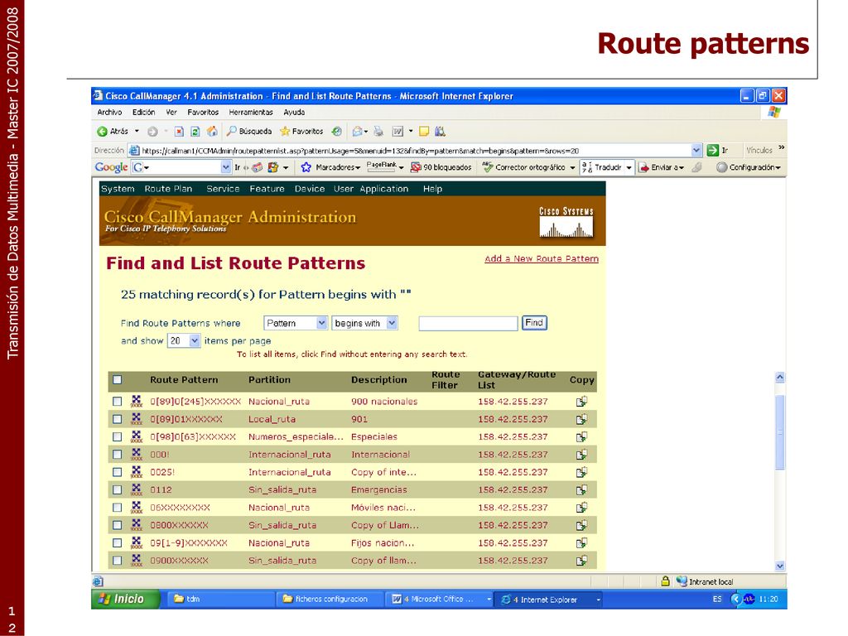This screenshot has height=636, width=848.
Task: Click Corrector ortográfico spell check
Action: [x=524, y=167]
